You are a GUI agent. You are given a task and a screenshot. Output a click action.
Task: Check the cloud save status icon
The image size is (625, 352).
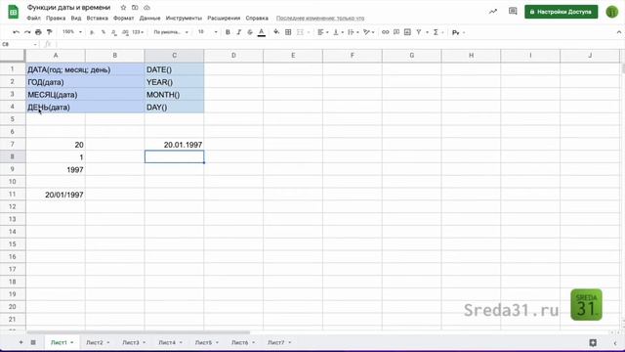point(146,8)
